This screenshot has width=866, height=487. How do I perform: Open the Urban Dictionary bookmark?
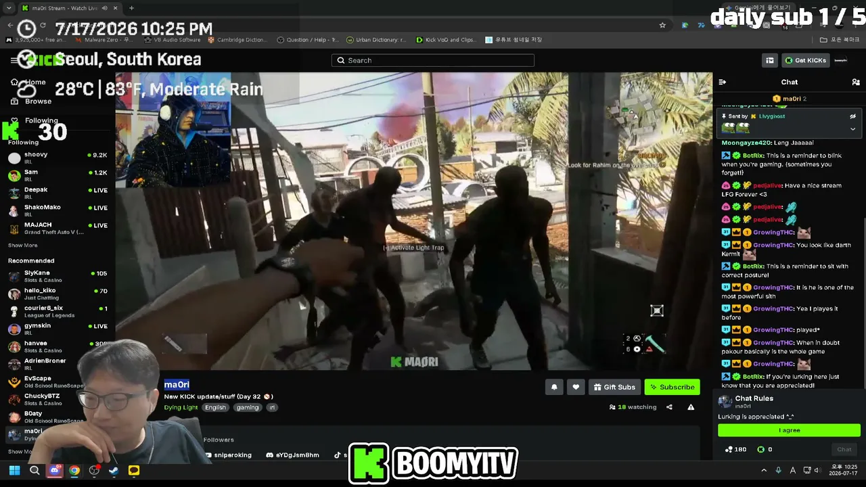coord(375,40)
